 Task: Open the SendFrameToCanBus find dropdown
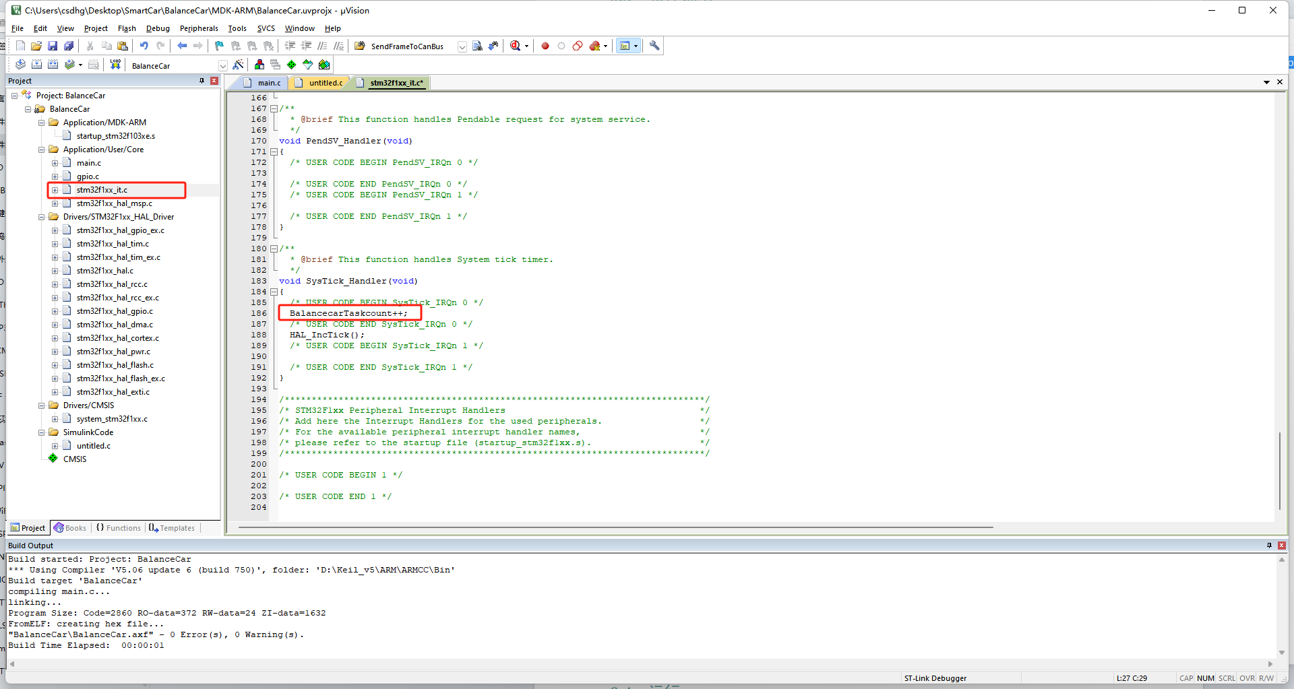pyautogui.click(x=462, y=46)
